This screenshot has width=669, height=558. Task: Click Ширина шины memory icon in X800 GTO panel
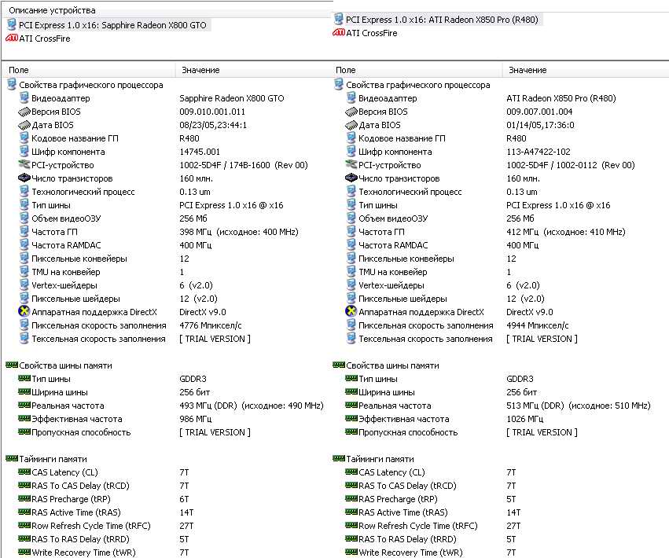[24, 391]
